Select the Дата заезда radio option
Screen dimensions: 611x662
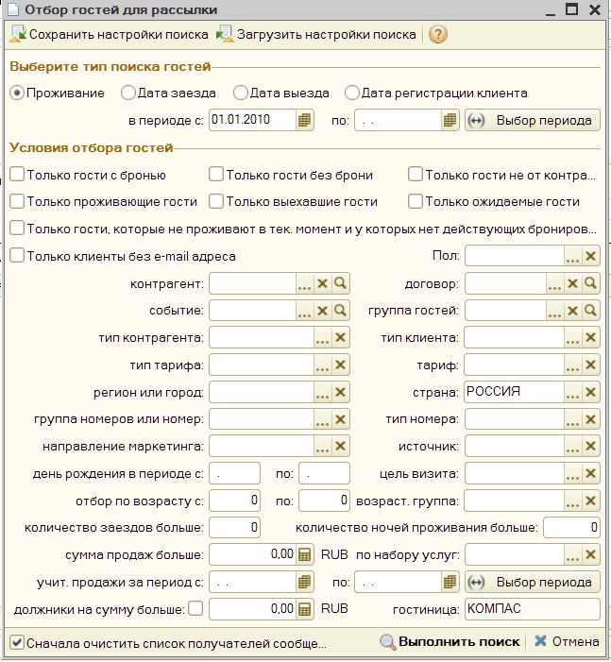click(127, 93)
